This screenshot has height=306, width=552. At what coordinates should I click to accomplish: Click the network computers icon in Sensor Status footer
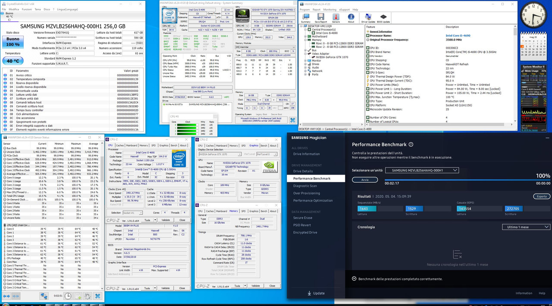(44, 296)
